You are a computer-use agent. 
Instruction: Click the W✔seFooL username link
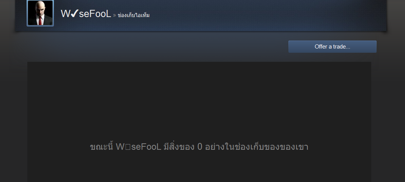[86, 14]
